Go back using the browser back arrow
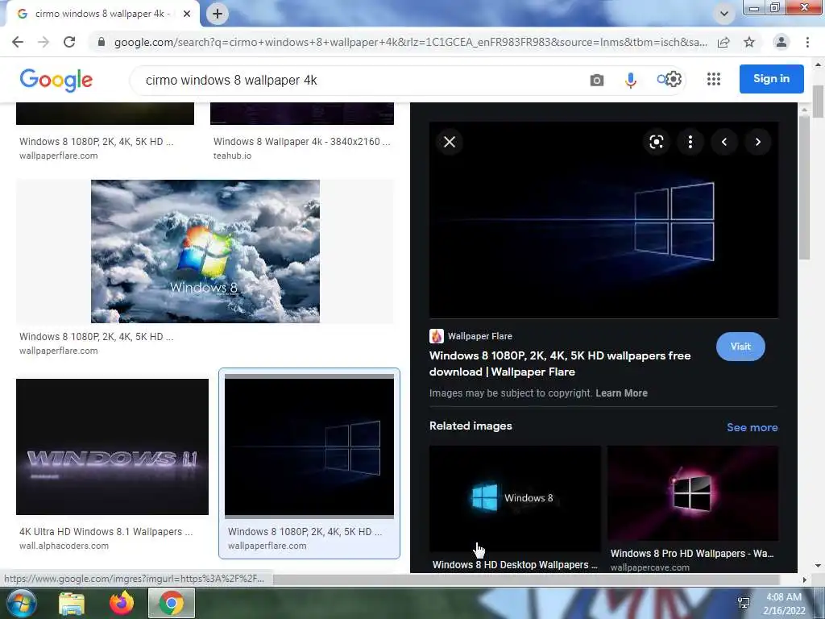The height and width of the screenshot is (619, 825). 18,42
